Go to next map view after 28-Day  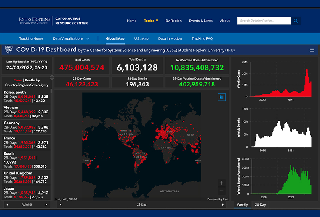[x=223, y=205]
